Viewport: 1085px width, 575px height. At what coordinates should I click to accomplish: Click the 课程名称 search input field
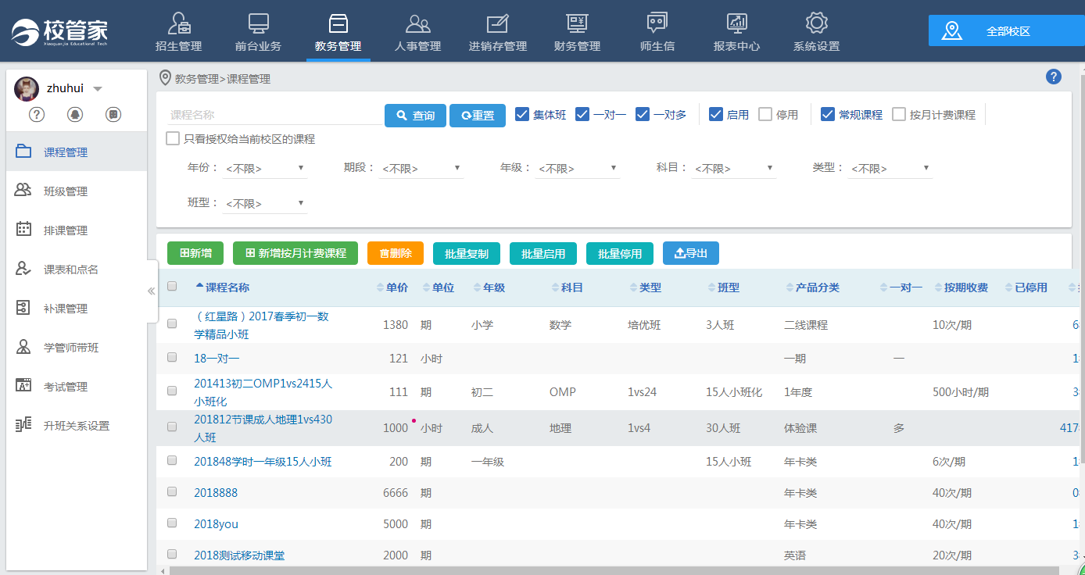tap(274, 115)
